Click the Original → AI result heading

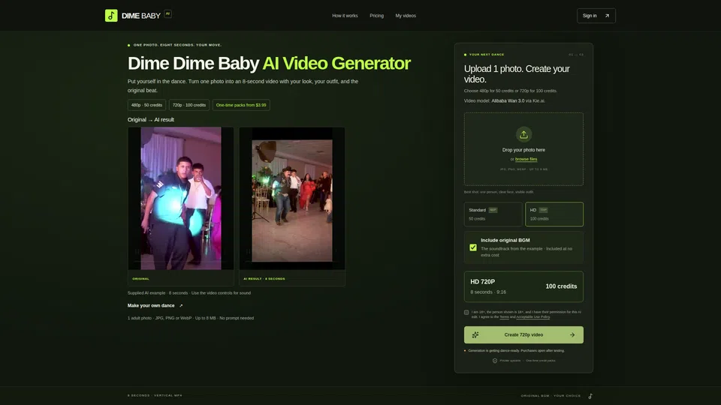tap(151, 119)
